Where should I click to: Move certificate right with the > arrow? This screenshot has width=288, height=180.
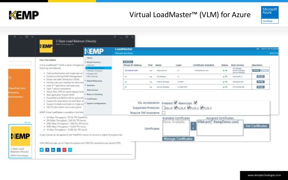pos(193,124)
